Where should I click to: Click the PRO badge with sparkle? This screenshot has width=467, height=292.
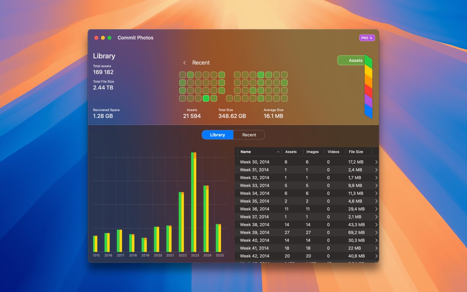(x=367, y=38)
